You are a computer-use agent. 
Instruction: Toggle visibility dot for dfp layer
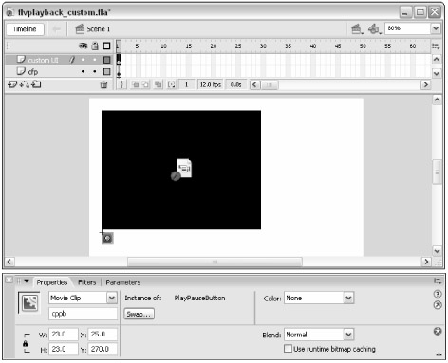83,72
